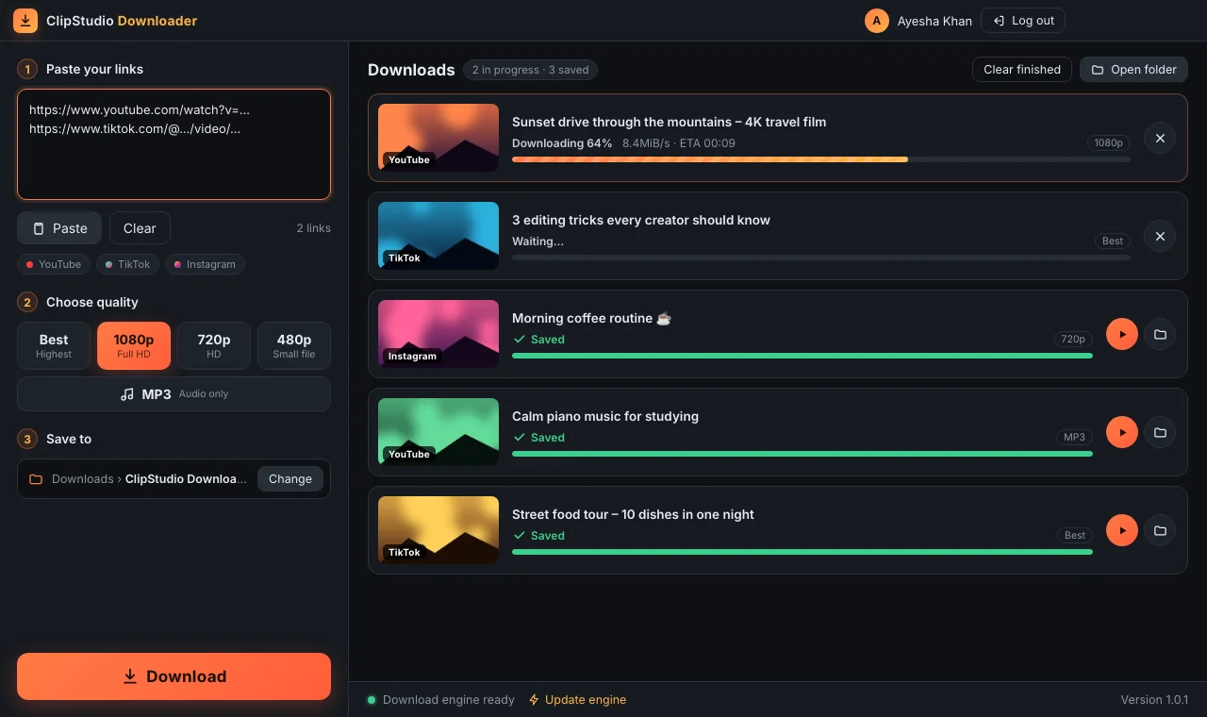The image size is (1207, 717).
Task: Play the Morning coffee routine video
Action: [1122, 334]
